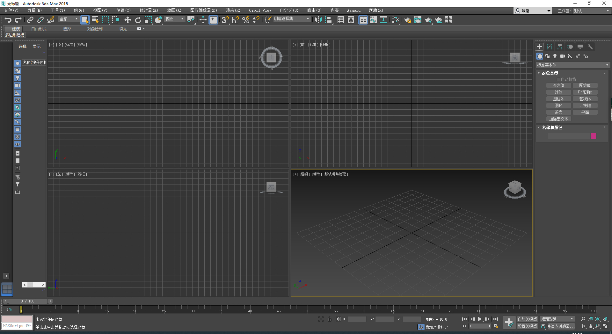Screen dimensions: 612x334
Task: Select the Shapes category icon
Action: 547,56
